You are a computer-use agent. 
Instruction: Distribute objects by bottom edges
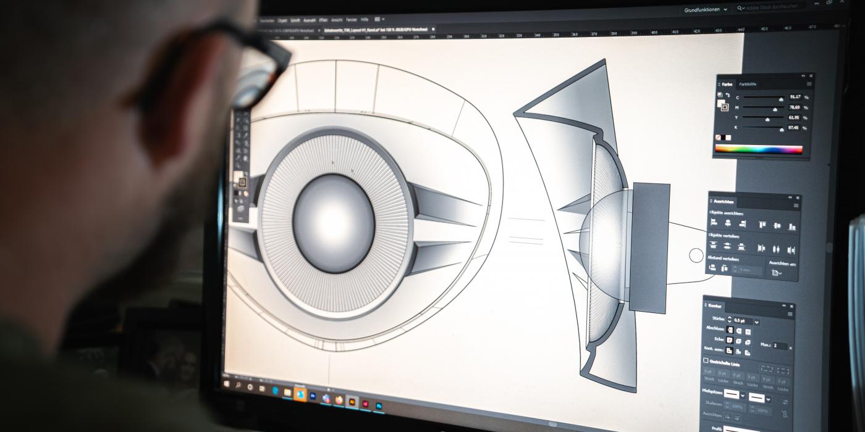741,247
